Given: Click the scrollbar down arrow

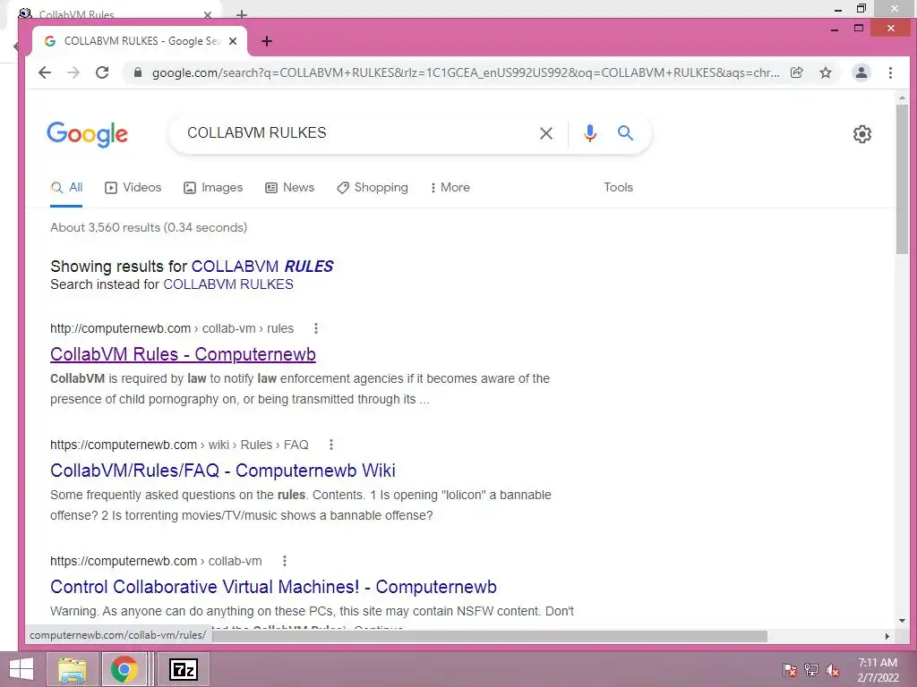Looking at the screenshot, I should pyautogui.click(x=903, y=621).
